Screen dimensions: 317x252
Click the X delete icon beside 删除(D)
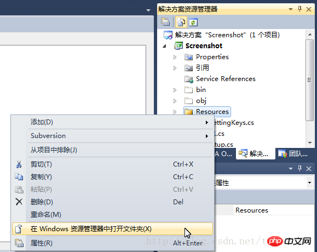click(x=19, y=202)
